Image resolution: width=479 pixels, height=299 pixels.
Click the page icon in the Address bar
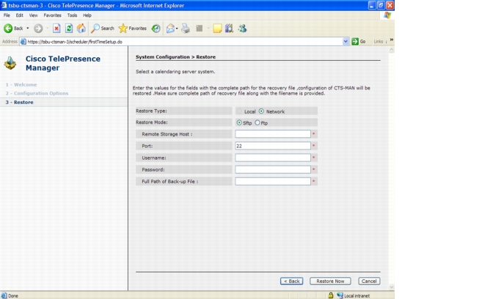[x=23, y=42]
